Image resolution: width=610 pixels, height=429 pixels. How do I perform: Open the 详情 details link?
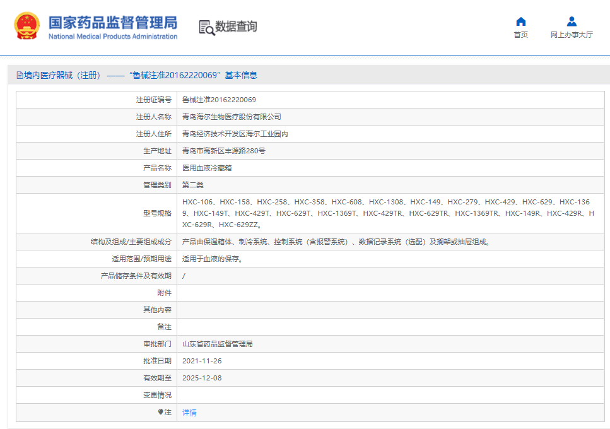[x=189, y=413]
